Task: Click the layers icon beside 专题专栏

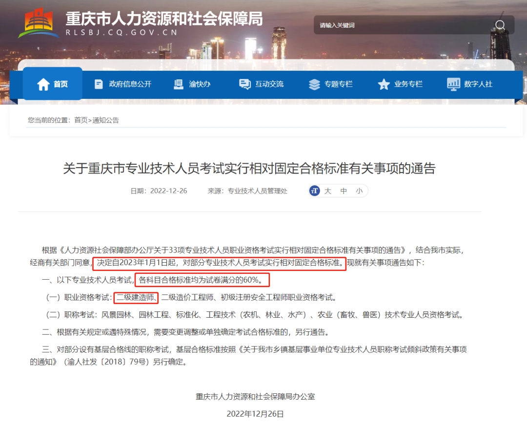Action: [x=314, y=84]
